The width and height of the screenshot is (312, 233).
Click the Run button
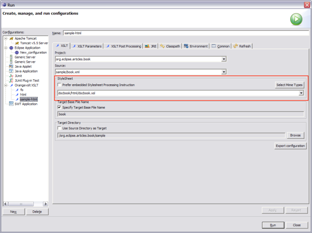tap(273, 225)
